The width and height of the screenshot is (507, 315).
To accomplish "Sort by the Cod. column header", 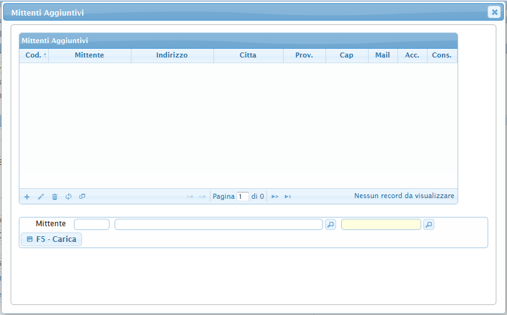I will click(x=34, y=56).
